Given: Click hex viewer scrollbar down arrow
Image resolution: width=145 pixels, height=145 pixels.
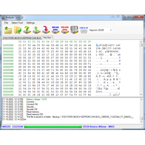Looking at the screenshot, I should 141,95.
